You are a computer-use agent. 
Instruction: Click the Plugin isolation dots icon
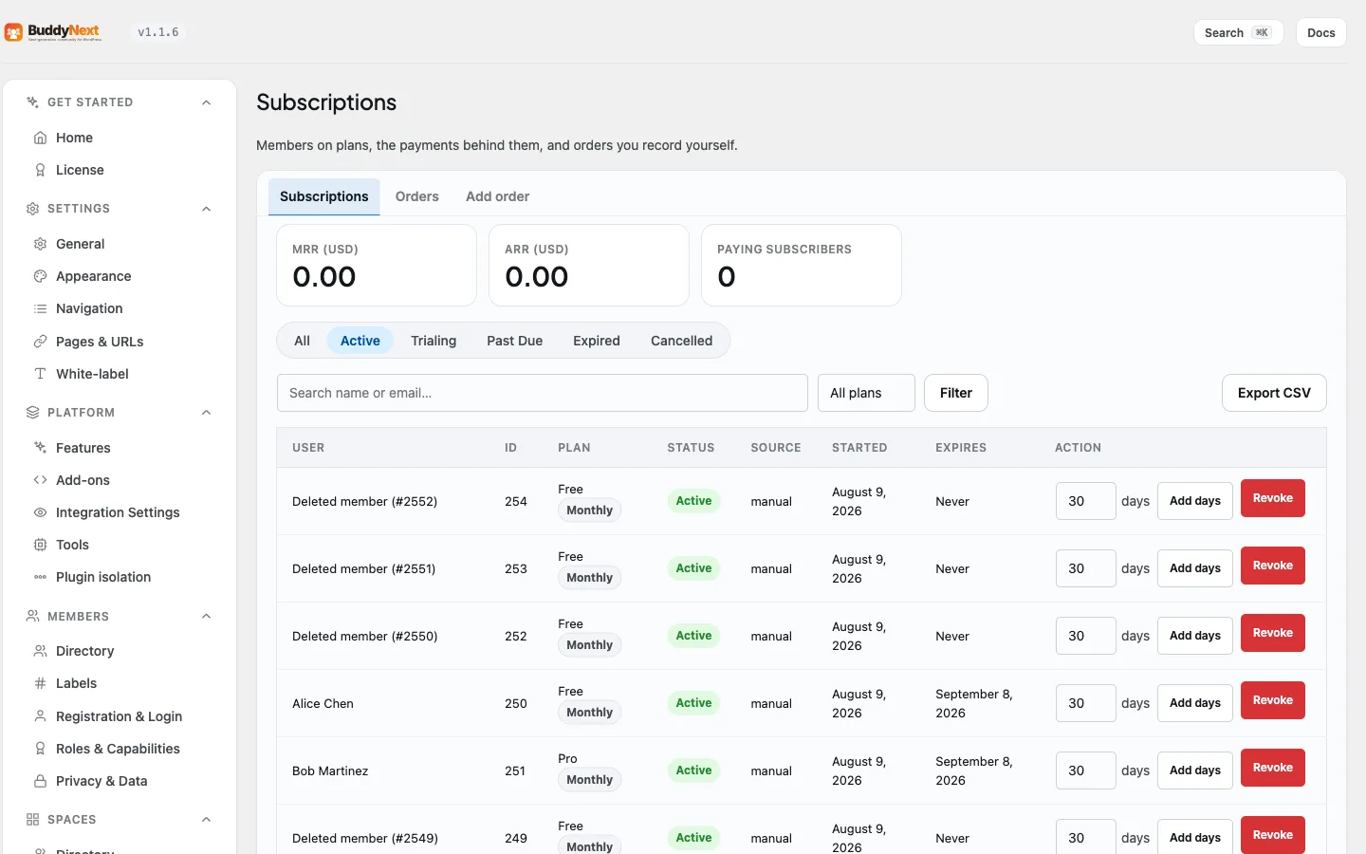pos(40,577)
